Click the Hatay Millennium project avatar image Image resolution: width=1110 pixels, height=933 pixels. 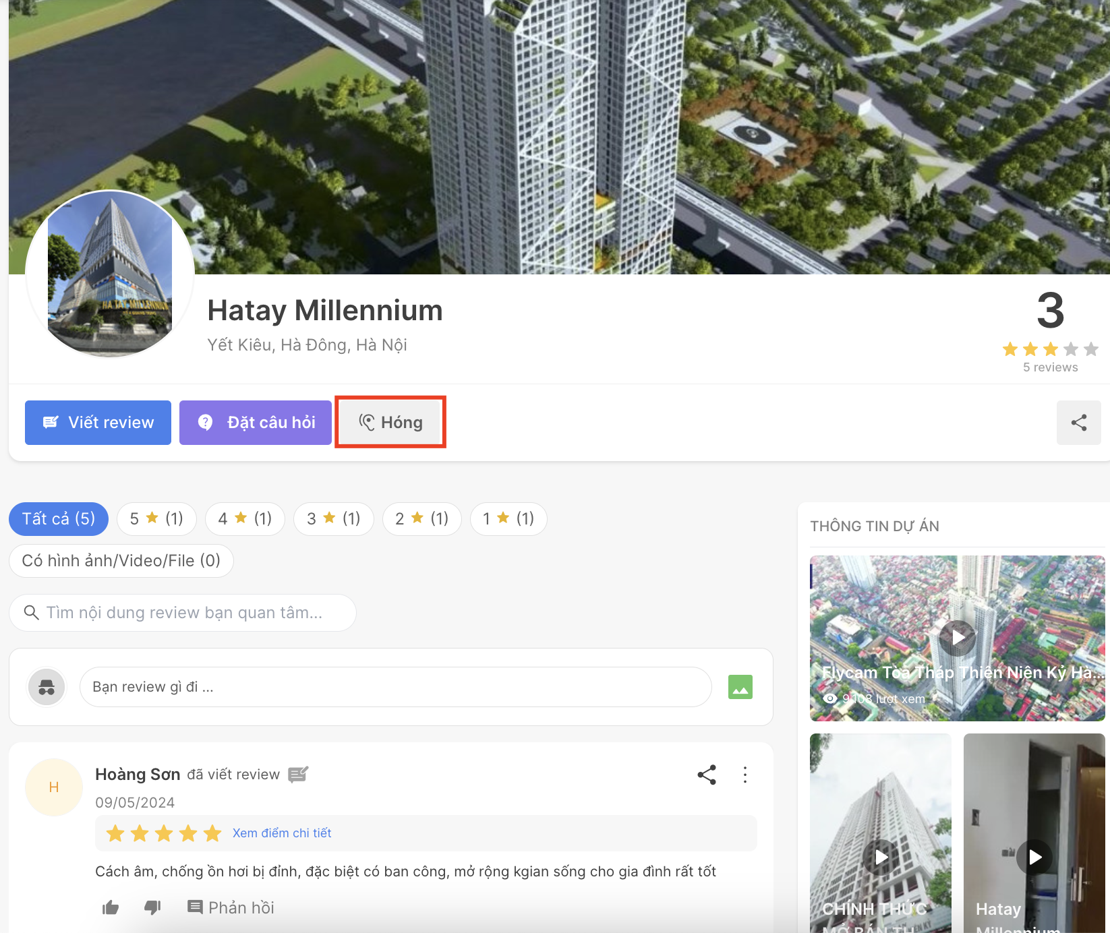[110, 274]
